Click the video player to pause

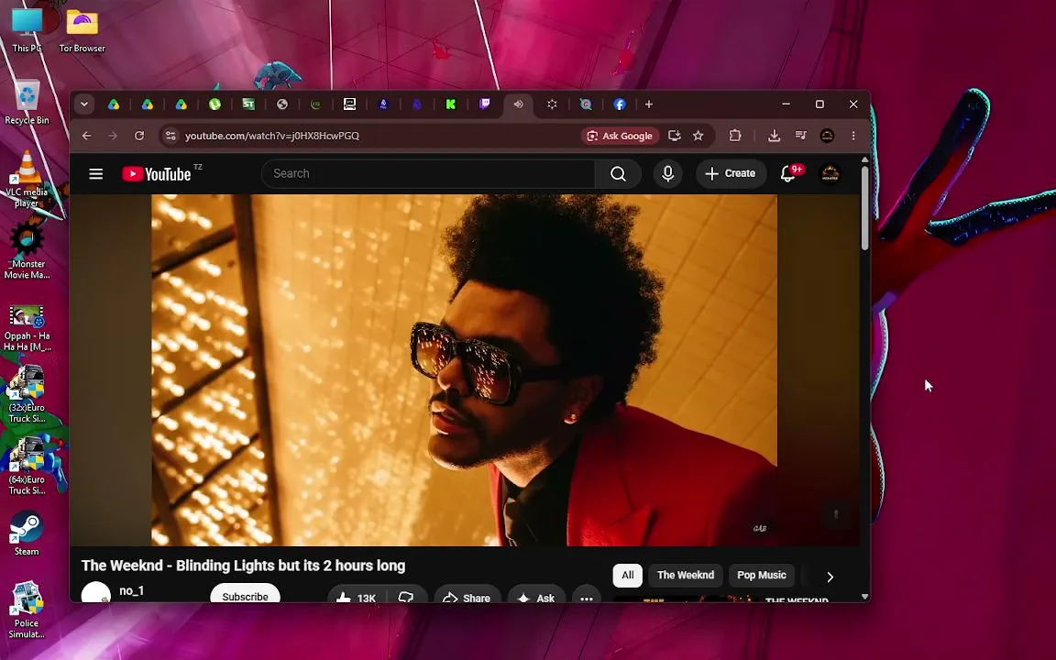point(464,369)
